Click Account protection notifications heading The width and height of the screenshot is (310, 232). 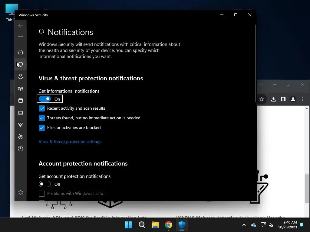[x=83, y=163]
